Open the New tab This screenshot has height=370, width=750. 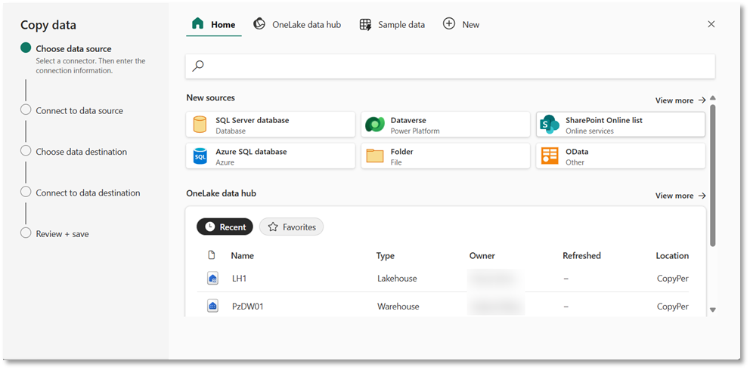[461, 24]
